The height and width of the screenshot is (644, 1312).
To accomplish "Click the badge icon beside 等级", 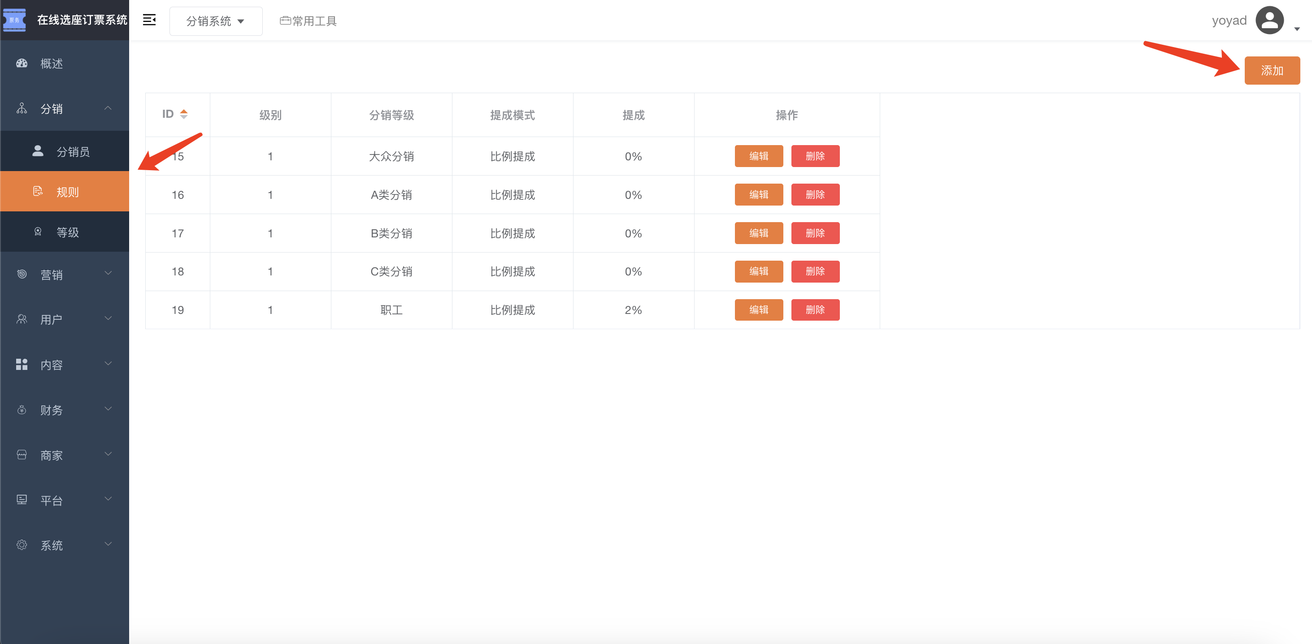I will [38, 232].
